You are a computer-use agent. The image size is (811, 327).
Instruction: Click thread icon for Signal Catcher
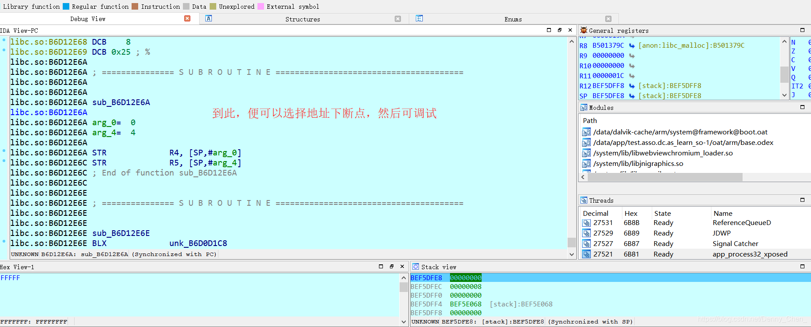pyautogui.click(x=586, y=244)
